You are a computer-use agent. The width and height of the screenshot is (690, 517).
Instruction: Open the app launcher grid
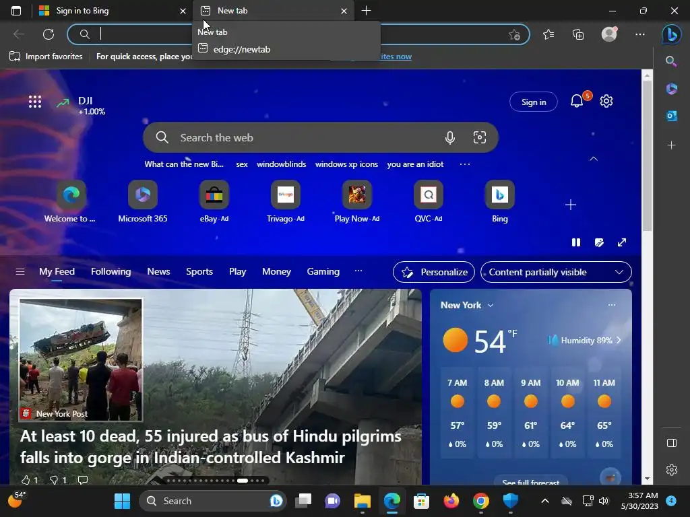[35, 102]
